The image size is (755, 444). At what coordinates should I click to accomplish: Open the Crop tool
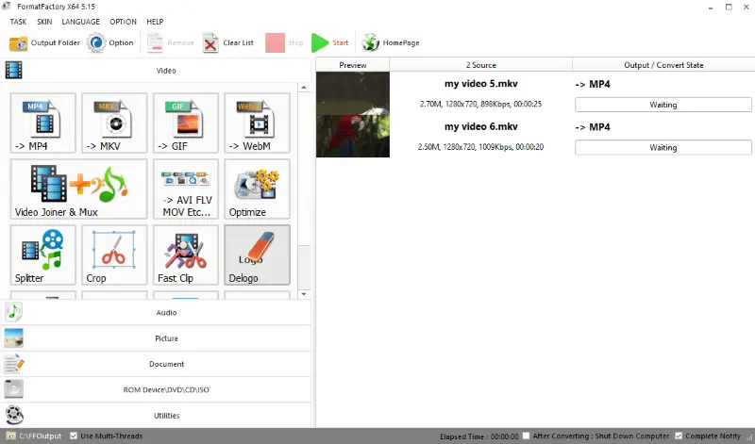point(114,255)
